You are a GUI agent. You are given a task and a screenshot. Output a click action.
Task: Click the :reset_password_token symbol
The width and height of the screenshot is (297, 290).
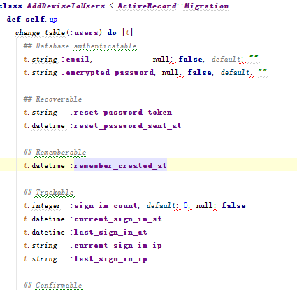(x=121, y=113)
